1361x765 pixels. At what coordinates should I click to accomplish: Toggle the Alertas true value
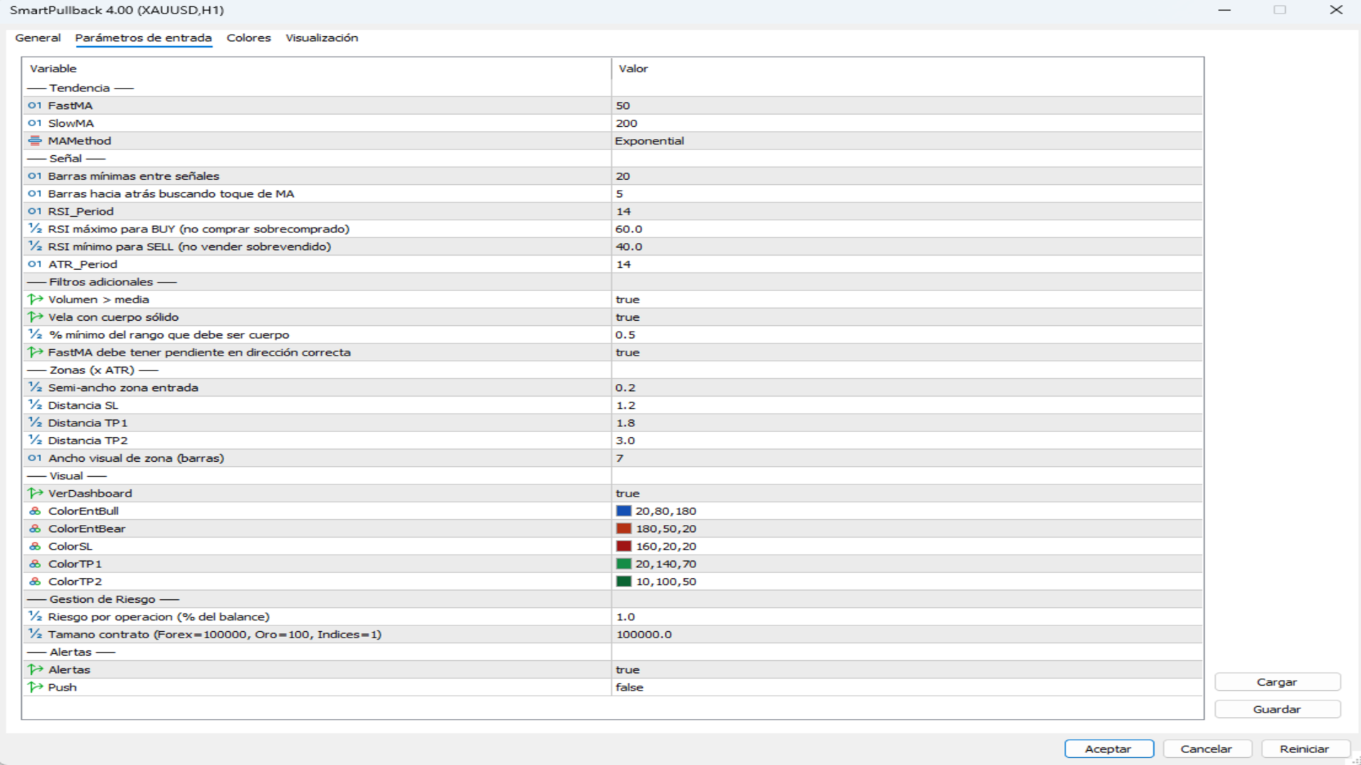pos(627,670)
